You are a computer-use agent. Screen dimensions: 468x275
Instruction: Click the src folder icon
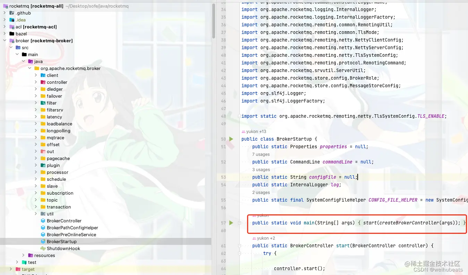(x=18, y=47)
